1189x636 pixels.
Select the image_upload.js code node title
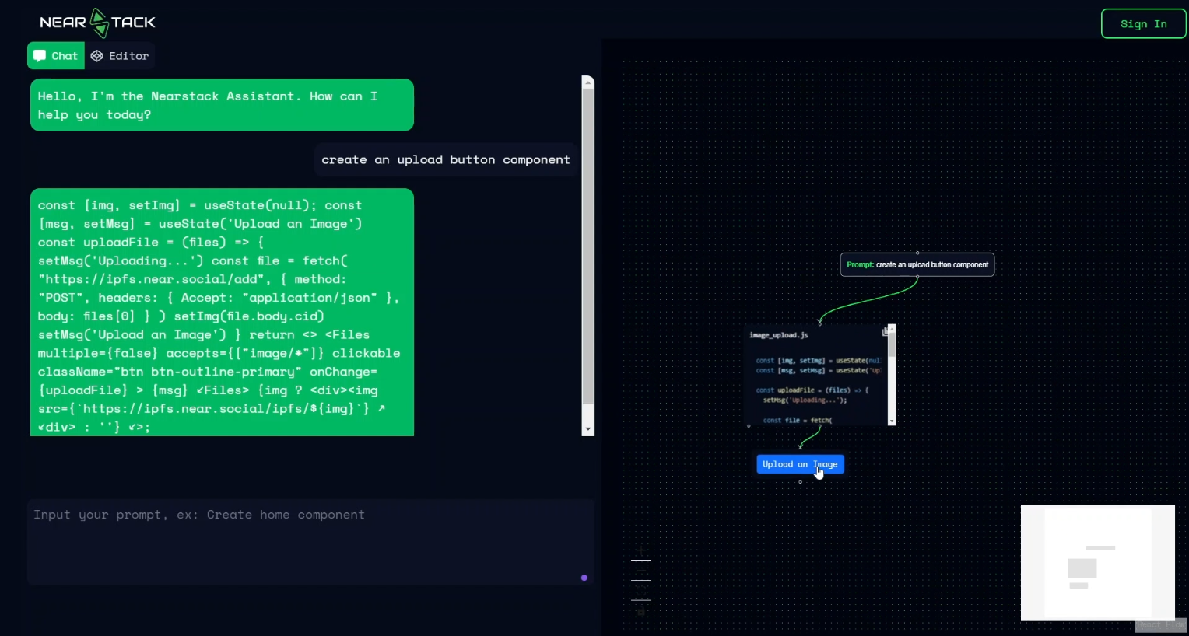click(x=778, y=335)
